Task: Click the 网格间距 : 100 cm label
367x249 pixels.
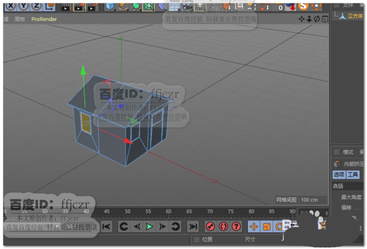Action: tap(297, 200)
